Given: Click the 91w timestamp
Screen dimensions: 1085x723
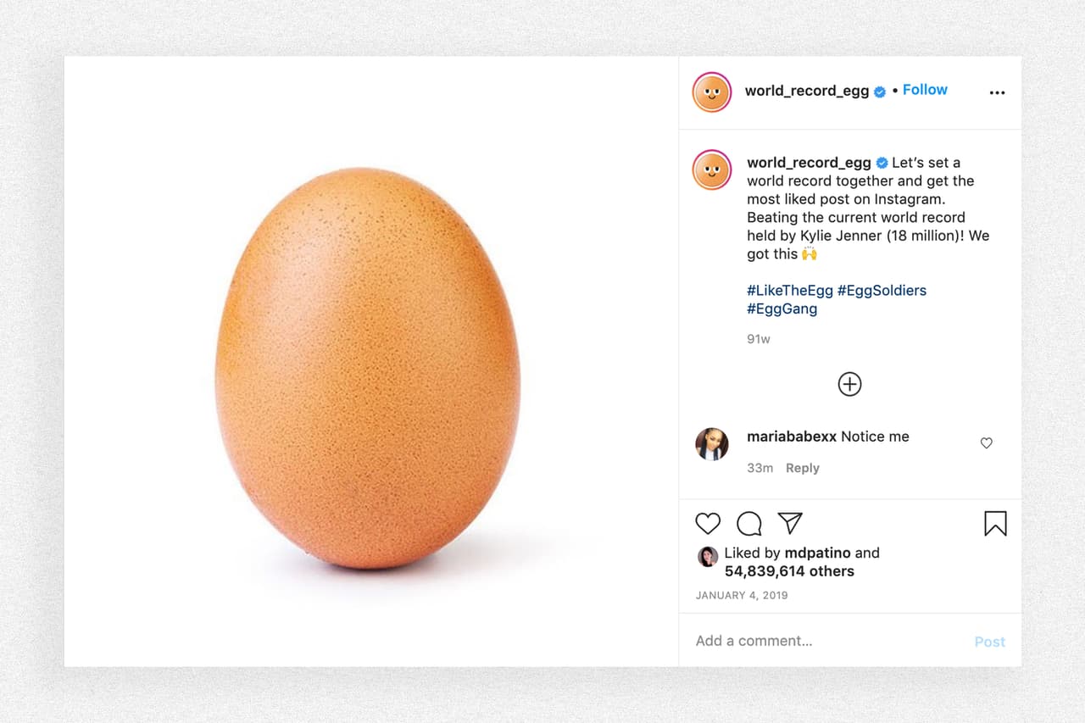Looking at the screenshot, I should pos(758,338).
